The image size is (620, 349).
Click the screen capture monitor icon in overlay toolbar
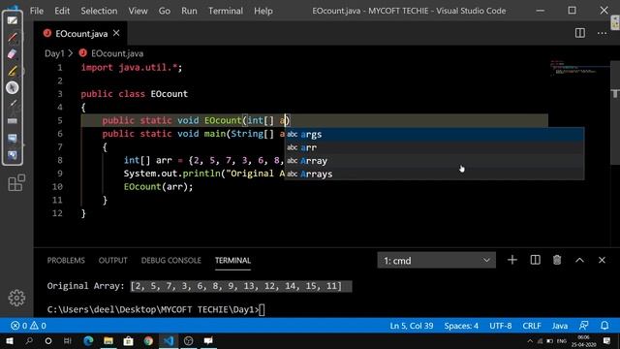click(x=13, y=138)
